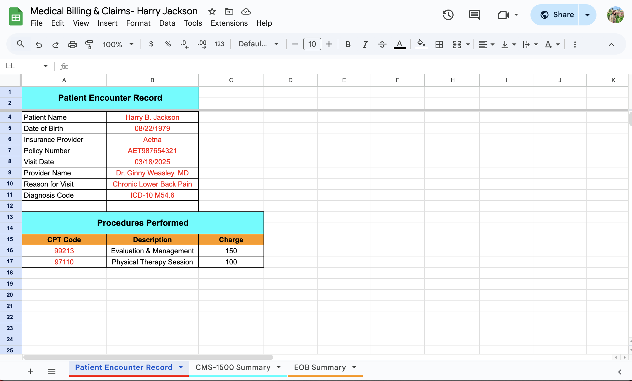Open the comments panel icon

[x=474, y=15]
